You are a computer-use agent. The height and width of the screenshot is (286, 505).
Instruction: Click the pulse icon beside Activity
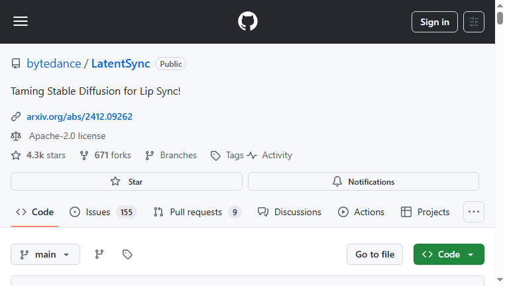252,156
